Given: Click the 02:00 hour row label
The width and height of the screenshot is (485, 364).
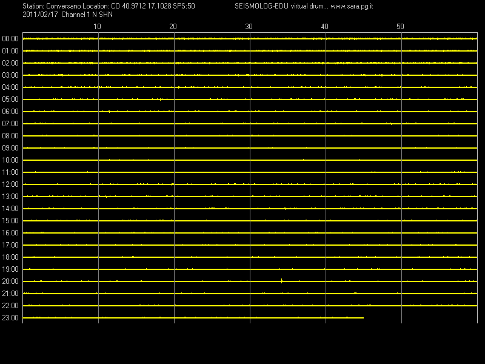Looking at the screenshot, I should (10, 63).
